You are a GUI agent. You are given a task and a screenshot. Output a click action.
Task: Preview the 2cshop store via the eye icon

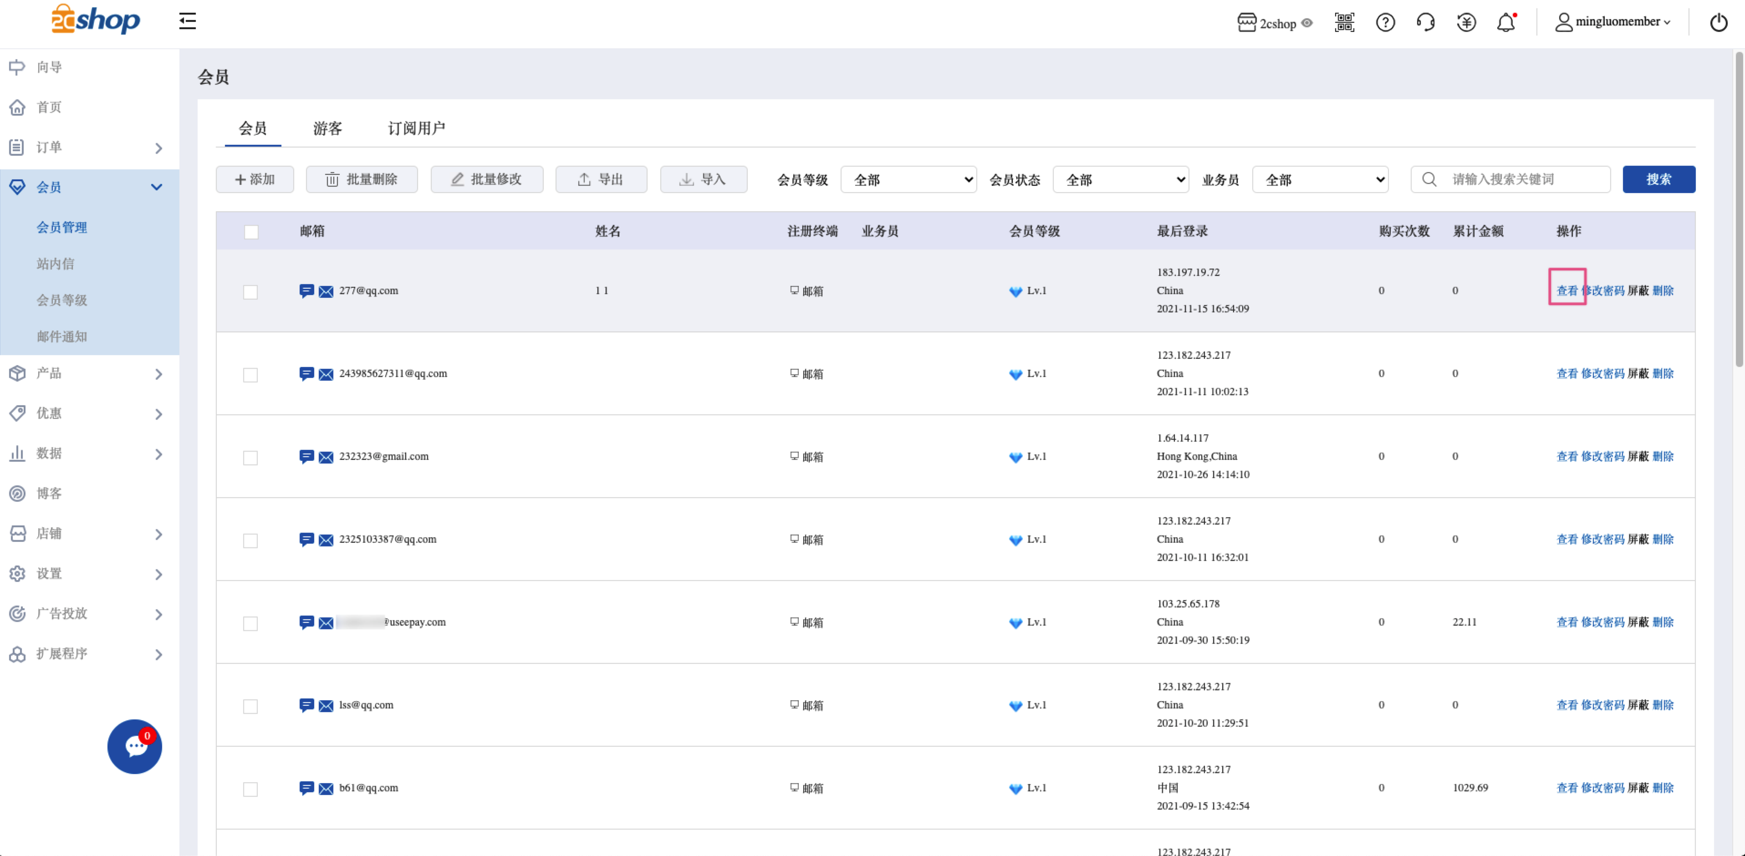pos(1307,23)
